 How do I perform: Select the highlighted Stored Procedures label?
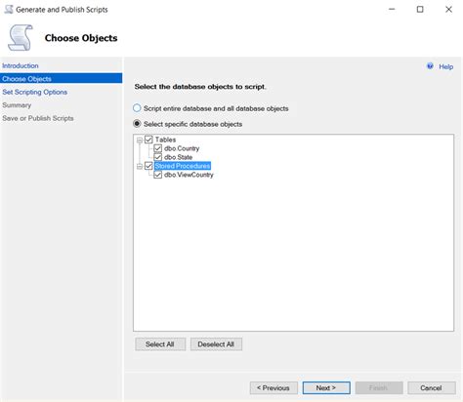point(183,166)
